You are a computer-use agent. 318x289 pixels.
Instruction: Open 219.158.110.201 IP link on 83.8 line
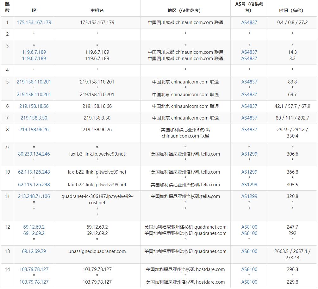pyautogui.click(x=34, y=82)
